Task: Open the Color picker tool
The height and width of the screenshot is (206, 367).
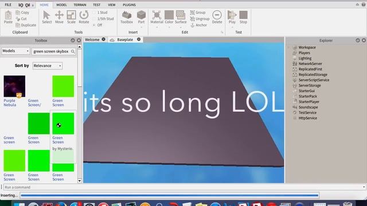Action: tap(169, 17)
